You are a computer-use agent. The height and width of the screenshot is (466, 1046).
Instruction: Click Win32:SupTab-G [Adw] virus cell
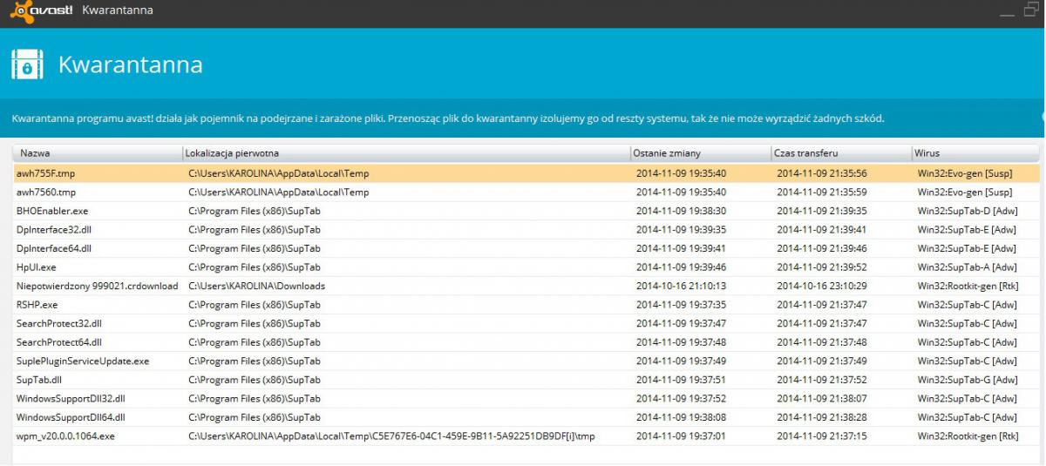point(968,380)
